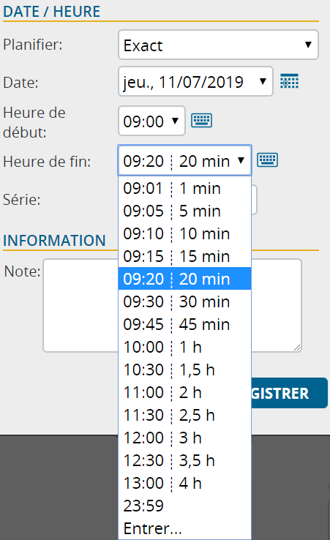
Task: Click the keyboard icon beside Heure de début
Action: [201, 121]
